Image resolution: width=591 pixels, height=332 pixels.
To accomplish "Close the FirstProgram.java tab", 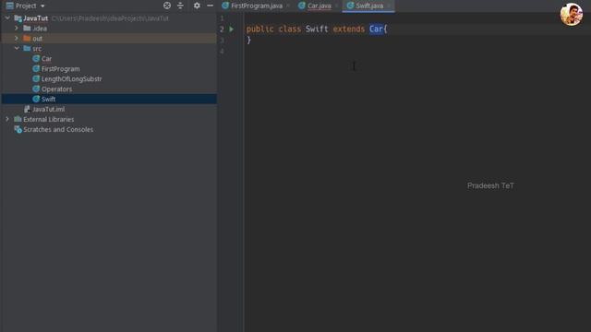I will (x=288, y=6).
